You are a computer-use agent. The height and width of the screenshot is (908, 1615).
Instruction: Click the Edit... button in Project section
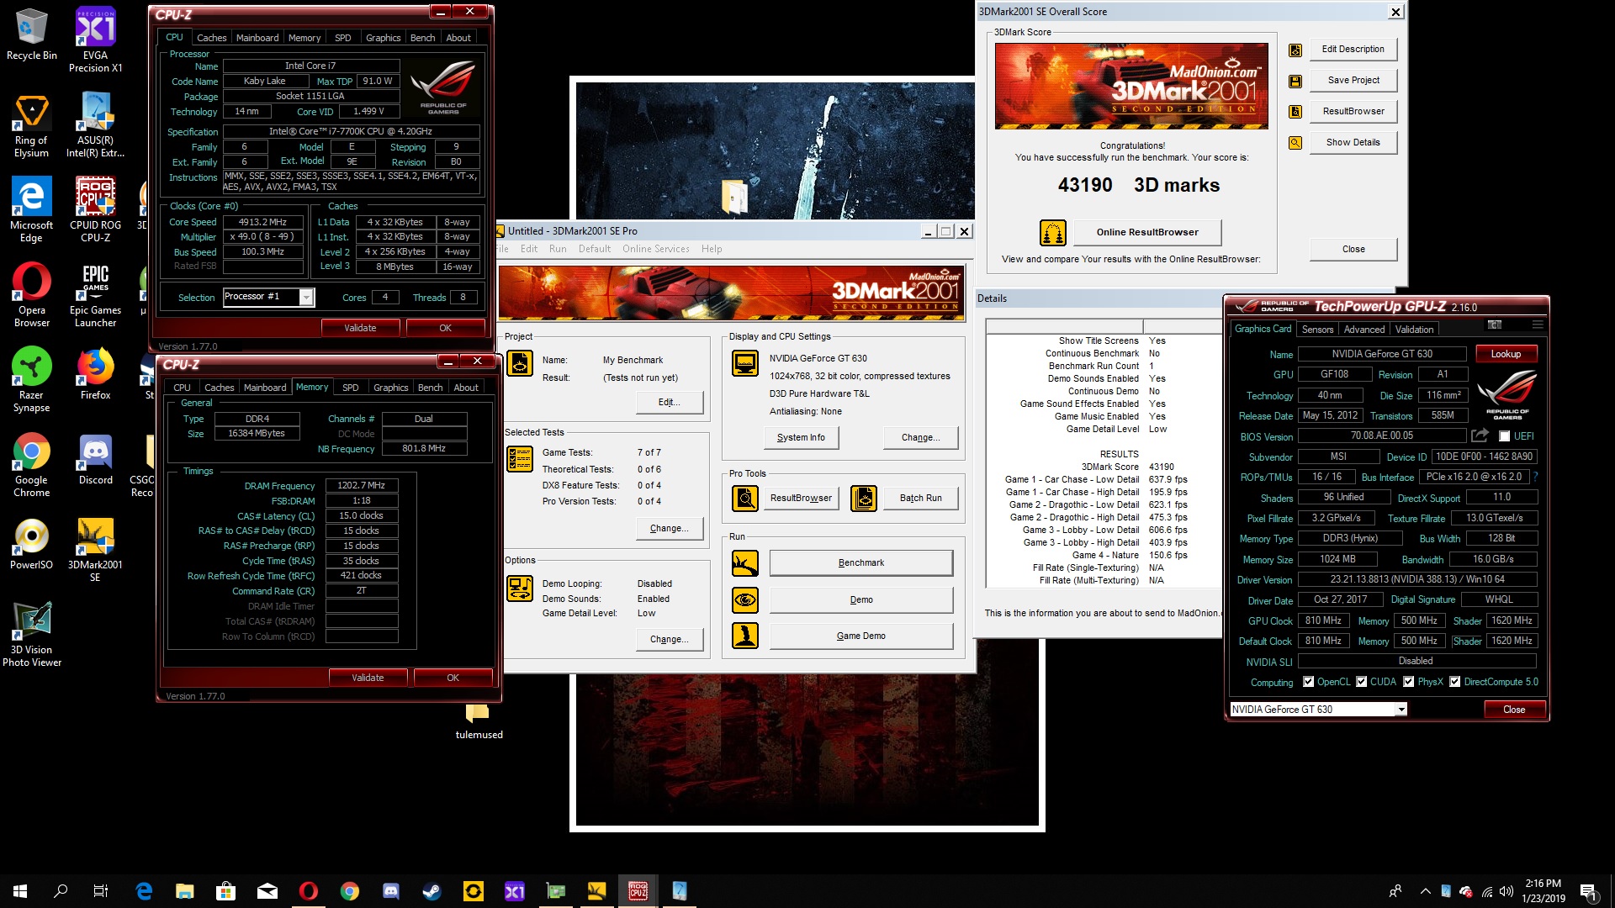tap(670, 402)
